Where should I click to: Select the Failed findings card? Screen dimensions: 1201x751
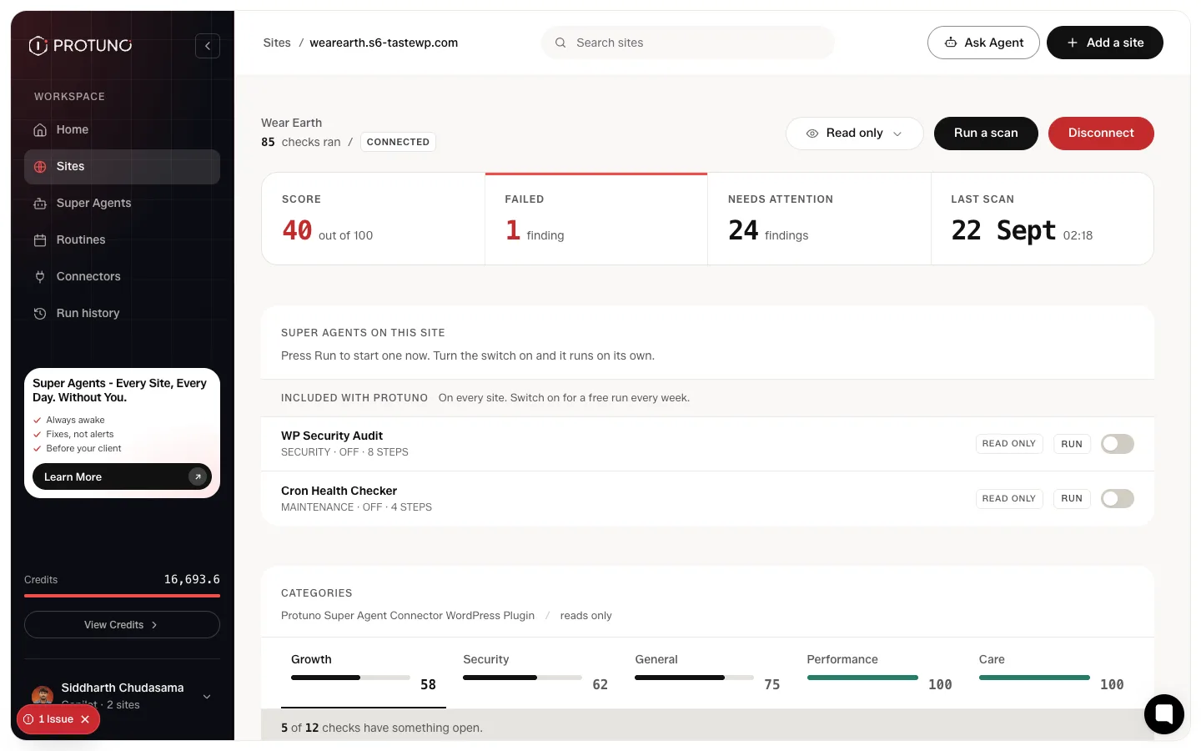tap(596, 219)
